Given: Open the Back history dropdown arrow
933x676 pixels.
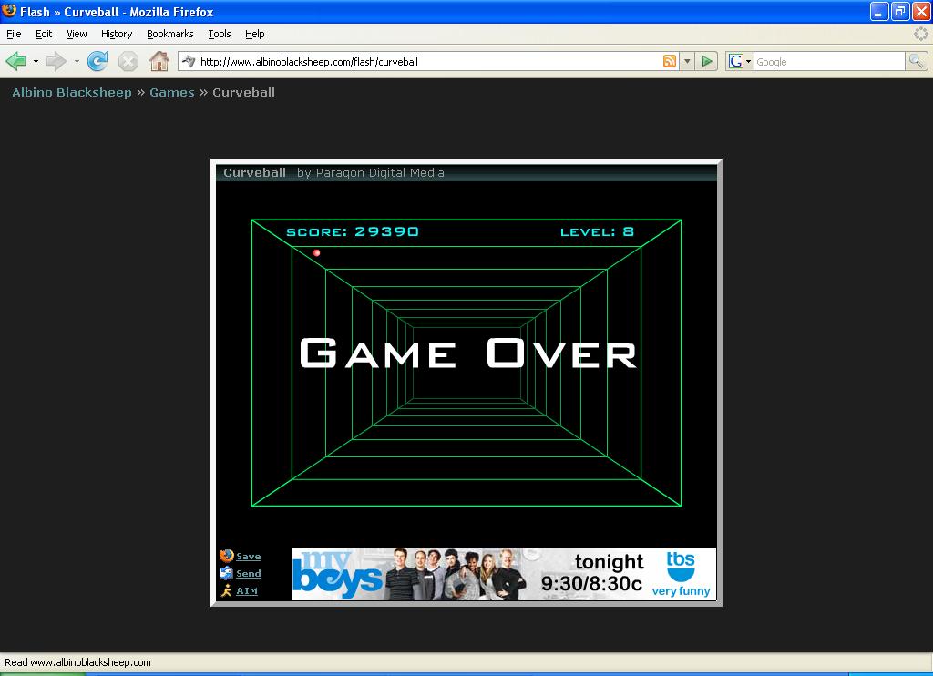Looking at the screenshot, I should [x=36, y=61].
